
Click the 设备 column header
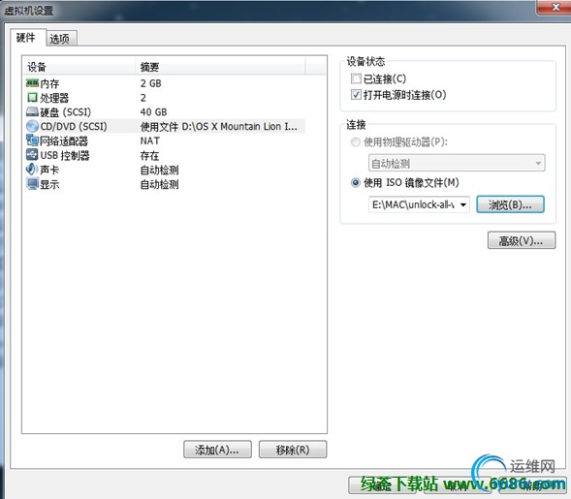pos(79,67)
